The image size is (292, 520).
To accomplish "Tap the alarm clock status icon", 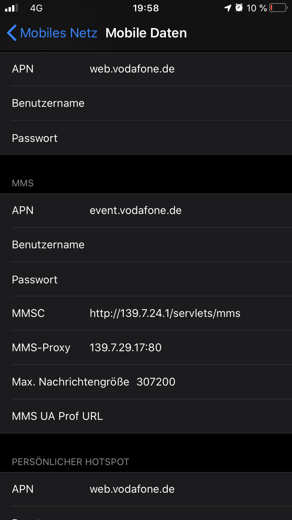I will click(x=239, y=8).
